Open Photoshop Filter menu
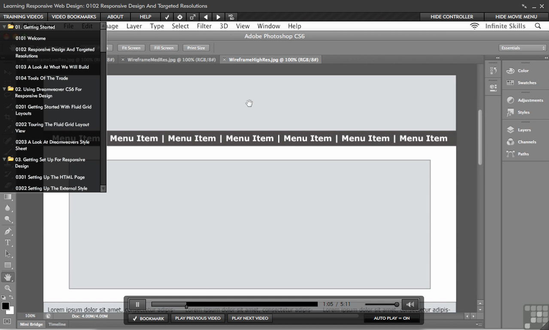This screenshot has height=330, width=549. pyautogui.click(x=204, y=26)
